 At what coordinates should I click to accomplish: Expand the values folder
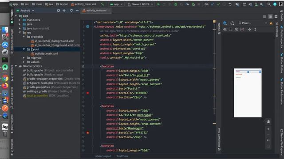[24, 62]
